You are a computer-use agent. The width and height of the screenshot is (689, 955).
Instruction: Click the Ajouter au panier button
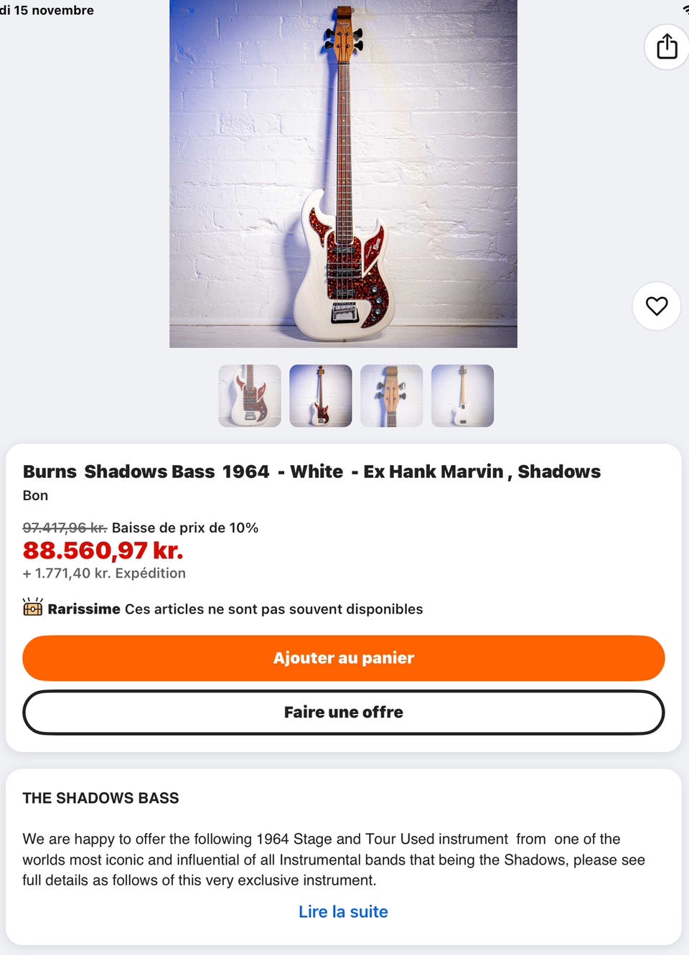point(344,658)
